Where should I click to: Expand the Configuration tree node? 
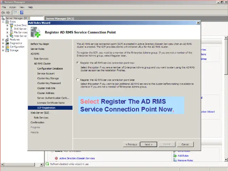3,47
